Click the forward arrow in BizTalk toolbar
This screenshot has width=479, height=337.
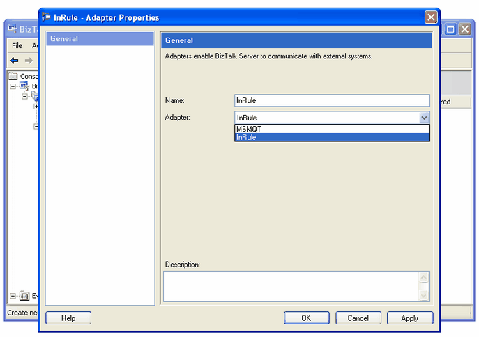coord(29,61)
